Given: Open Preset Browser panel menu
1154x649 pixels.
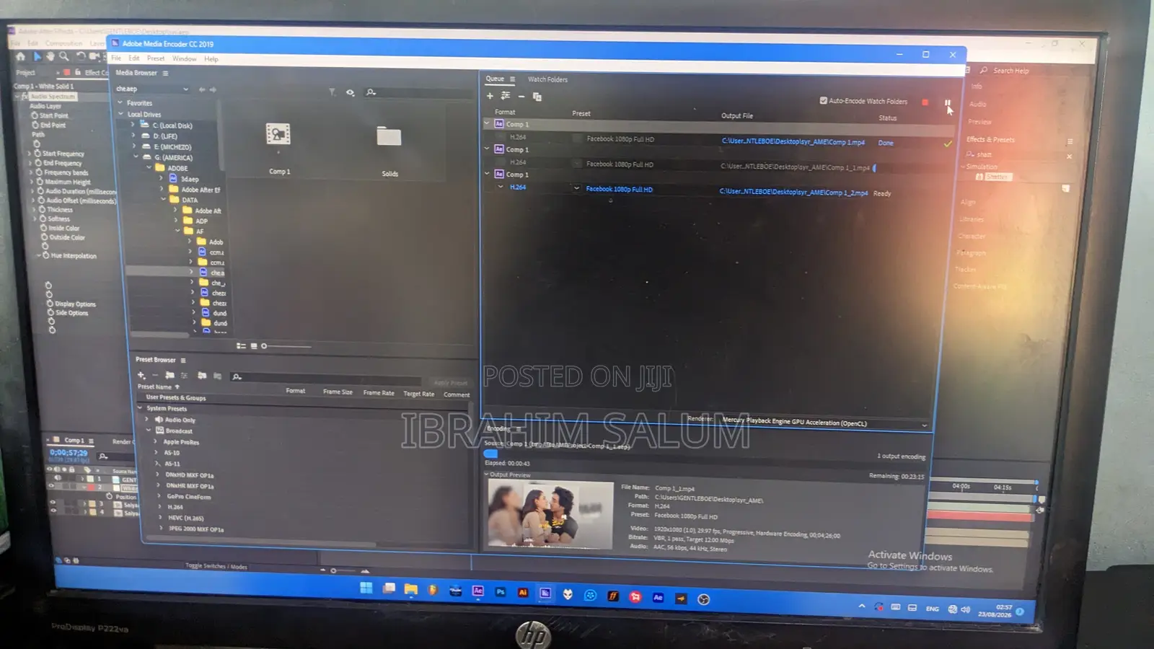Looking at the screenshot, I should 183,360.
